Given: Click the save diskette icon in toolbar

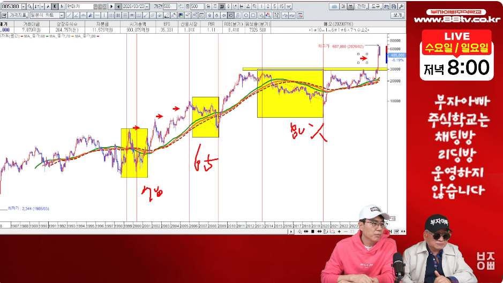Looking at the screenshot, I should coord(393,6).
